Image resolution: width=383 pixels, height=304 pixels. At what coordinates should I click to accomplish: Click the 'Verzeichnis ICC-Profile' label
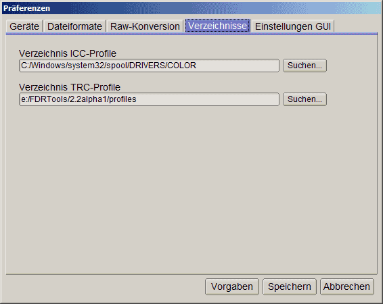(x=68, y=53)
